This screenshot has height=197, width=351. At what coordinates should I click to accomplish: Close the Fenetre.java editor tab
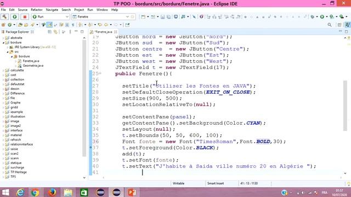click(x=116, y=32)
